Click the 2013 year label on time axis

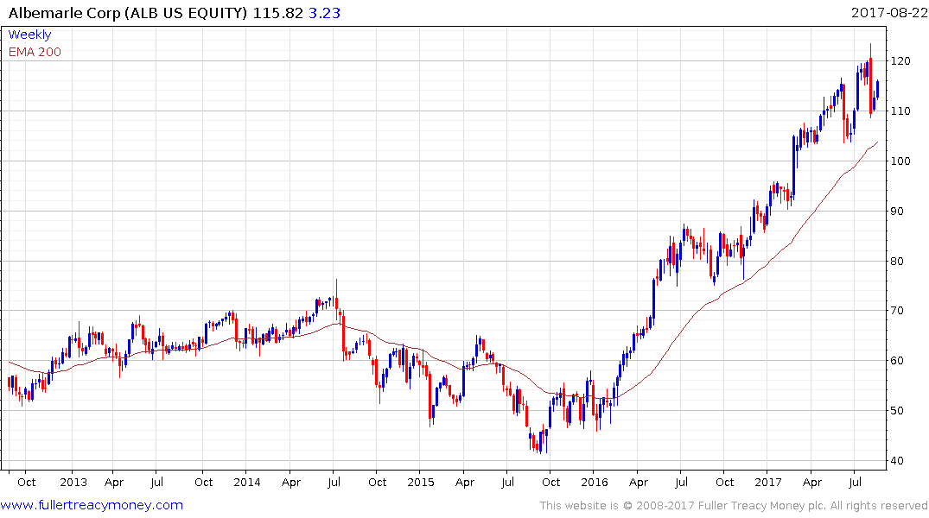pyautogui.click(x=73, y=482)
